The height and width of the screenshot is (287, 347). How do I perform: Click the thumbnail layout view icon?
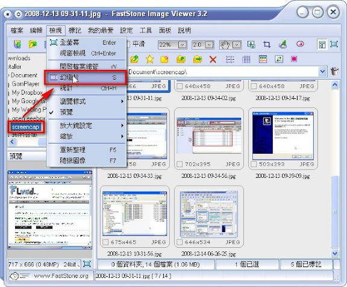(322, 45)
